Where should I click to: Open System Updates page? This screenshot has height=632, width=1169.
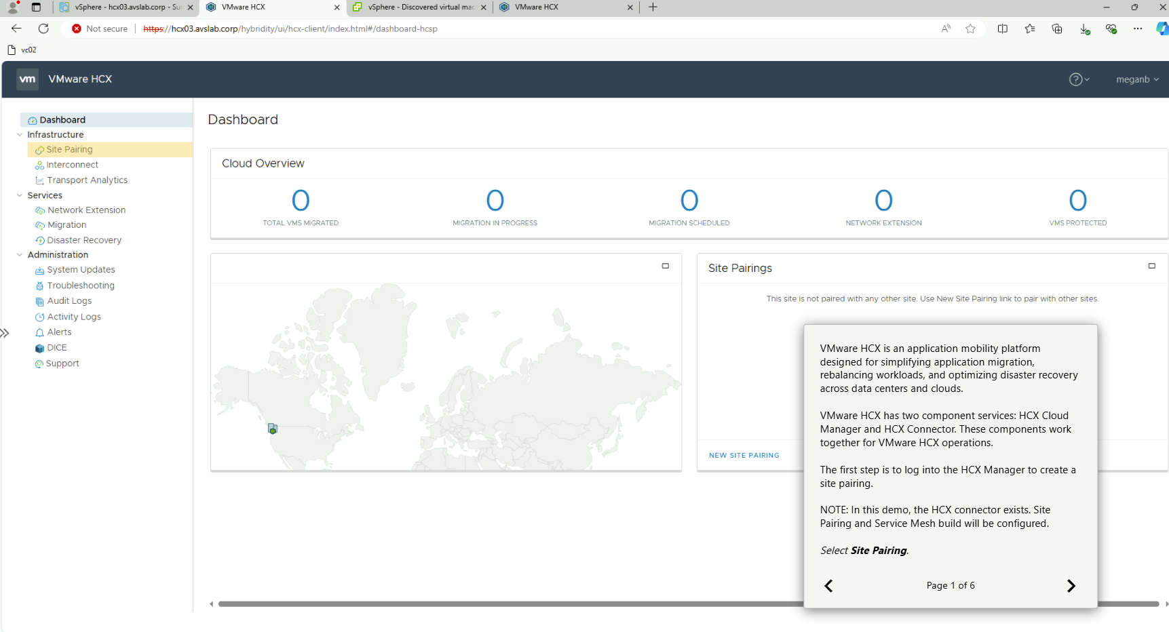81,270
